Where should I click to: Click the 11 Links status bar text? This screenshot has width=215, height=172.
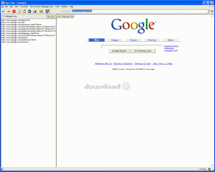coord(203,169)
